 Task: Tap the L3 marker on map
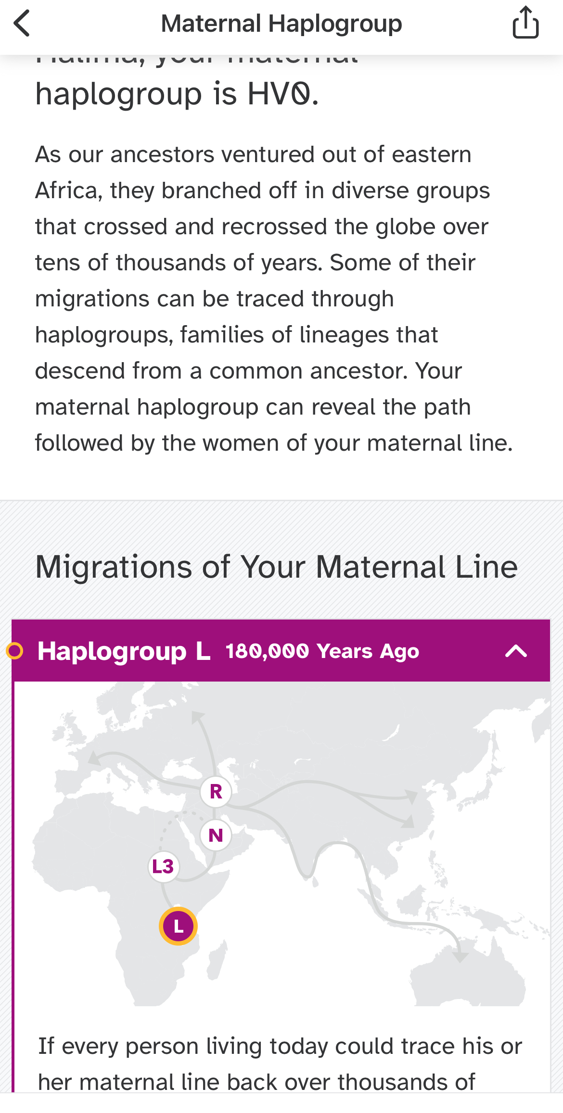pyautogui.click(x=163, y=866)
